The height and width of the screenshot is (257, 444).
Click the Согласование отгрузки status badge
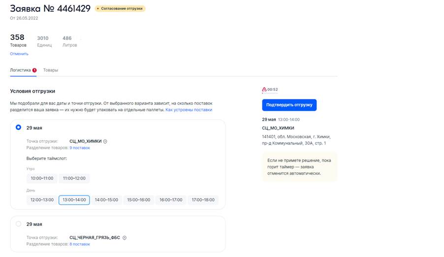pos(120,8)
